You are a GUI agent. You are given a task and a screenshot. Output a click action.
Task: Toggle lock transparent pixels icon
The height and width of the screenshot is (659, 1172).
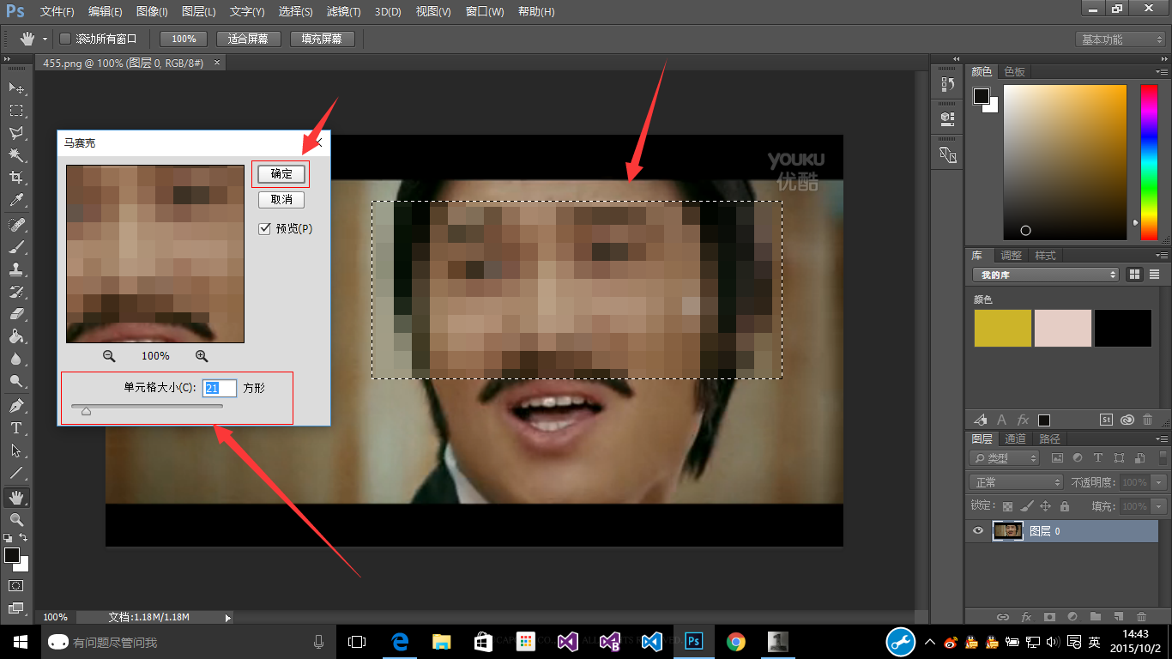point(1007,506)
